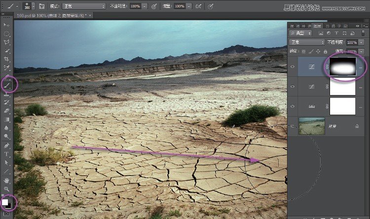This screenshot has width=370, height=219.
Task: Select the Brush tool in toolbar
Action: (7, 85)
